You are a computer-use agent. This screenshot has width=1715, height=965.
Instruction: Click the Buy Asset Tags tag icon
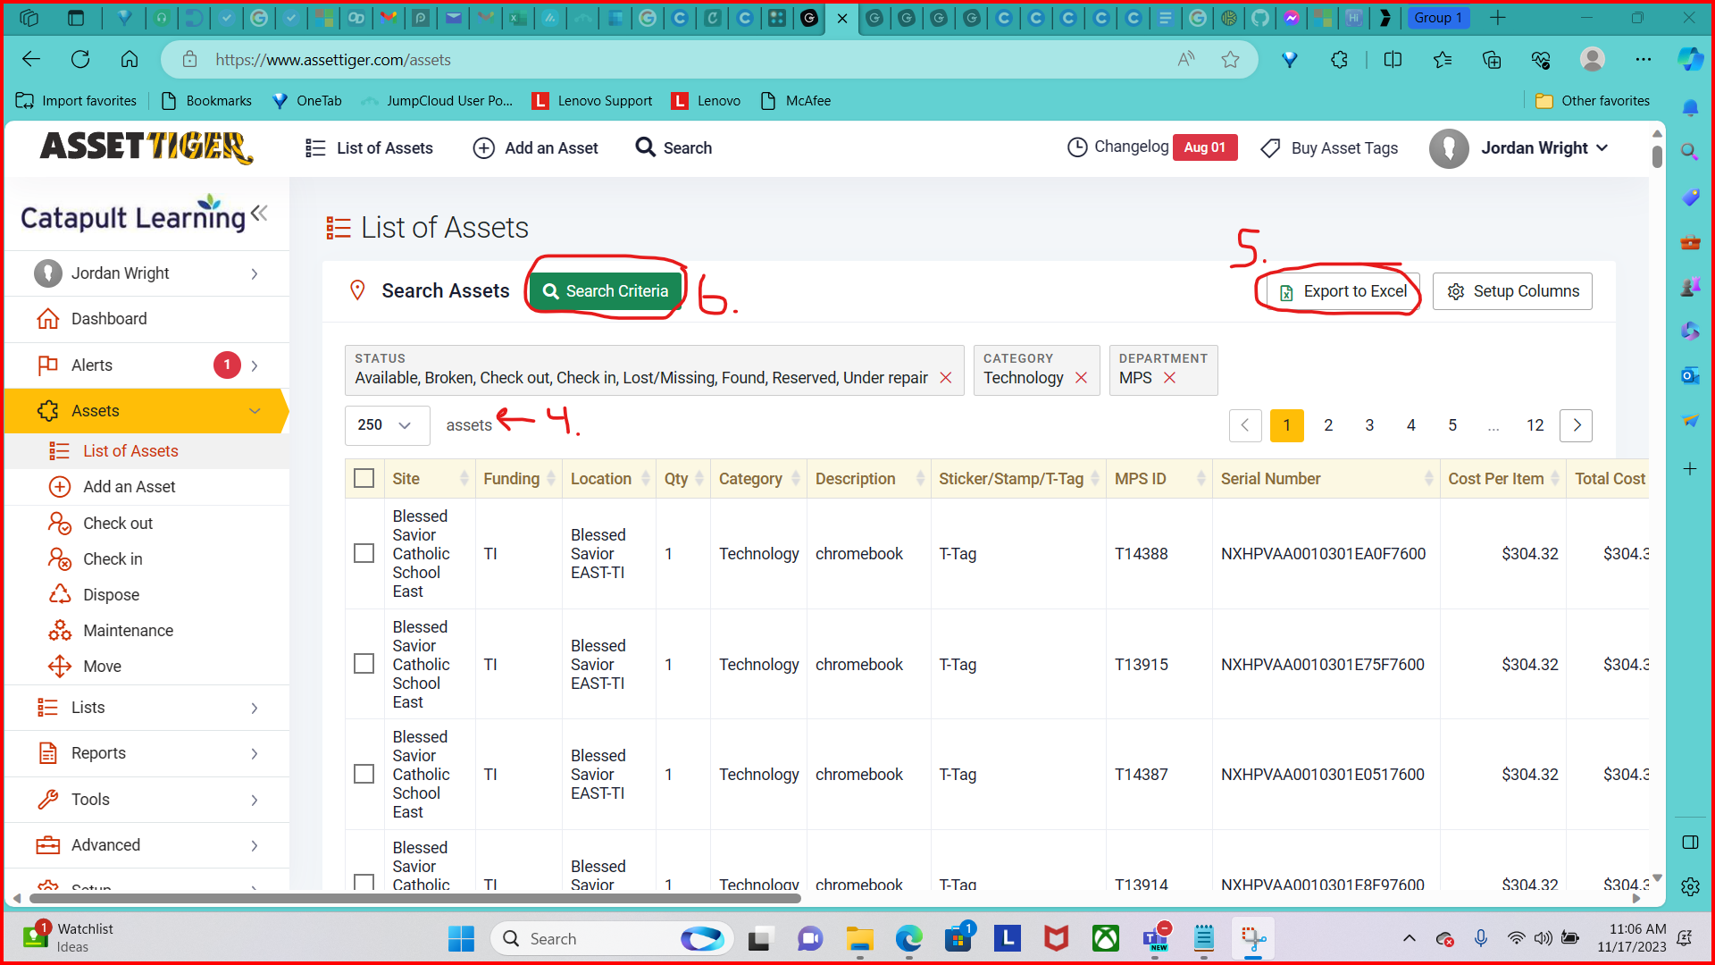[x=1270, y=148]
